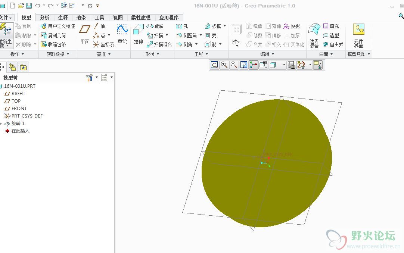Expand the 倒圆角 dropdown arrow
The image size is (404, 253).
pos(201,35)
